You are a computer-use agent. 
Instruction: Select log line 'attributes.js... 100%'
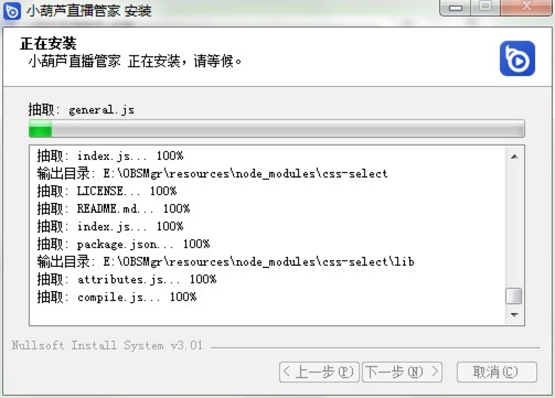pos(126,279)
